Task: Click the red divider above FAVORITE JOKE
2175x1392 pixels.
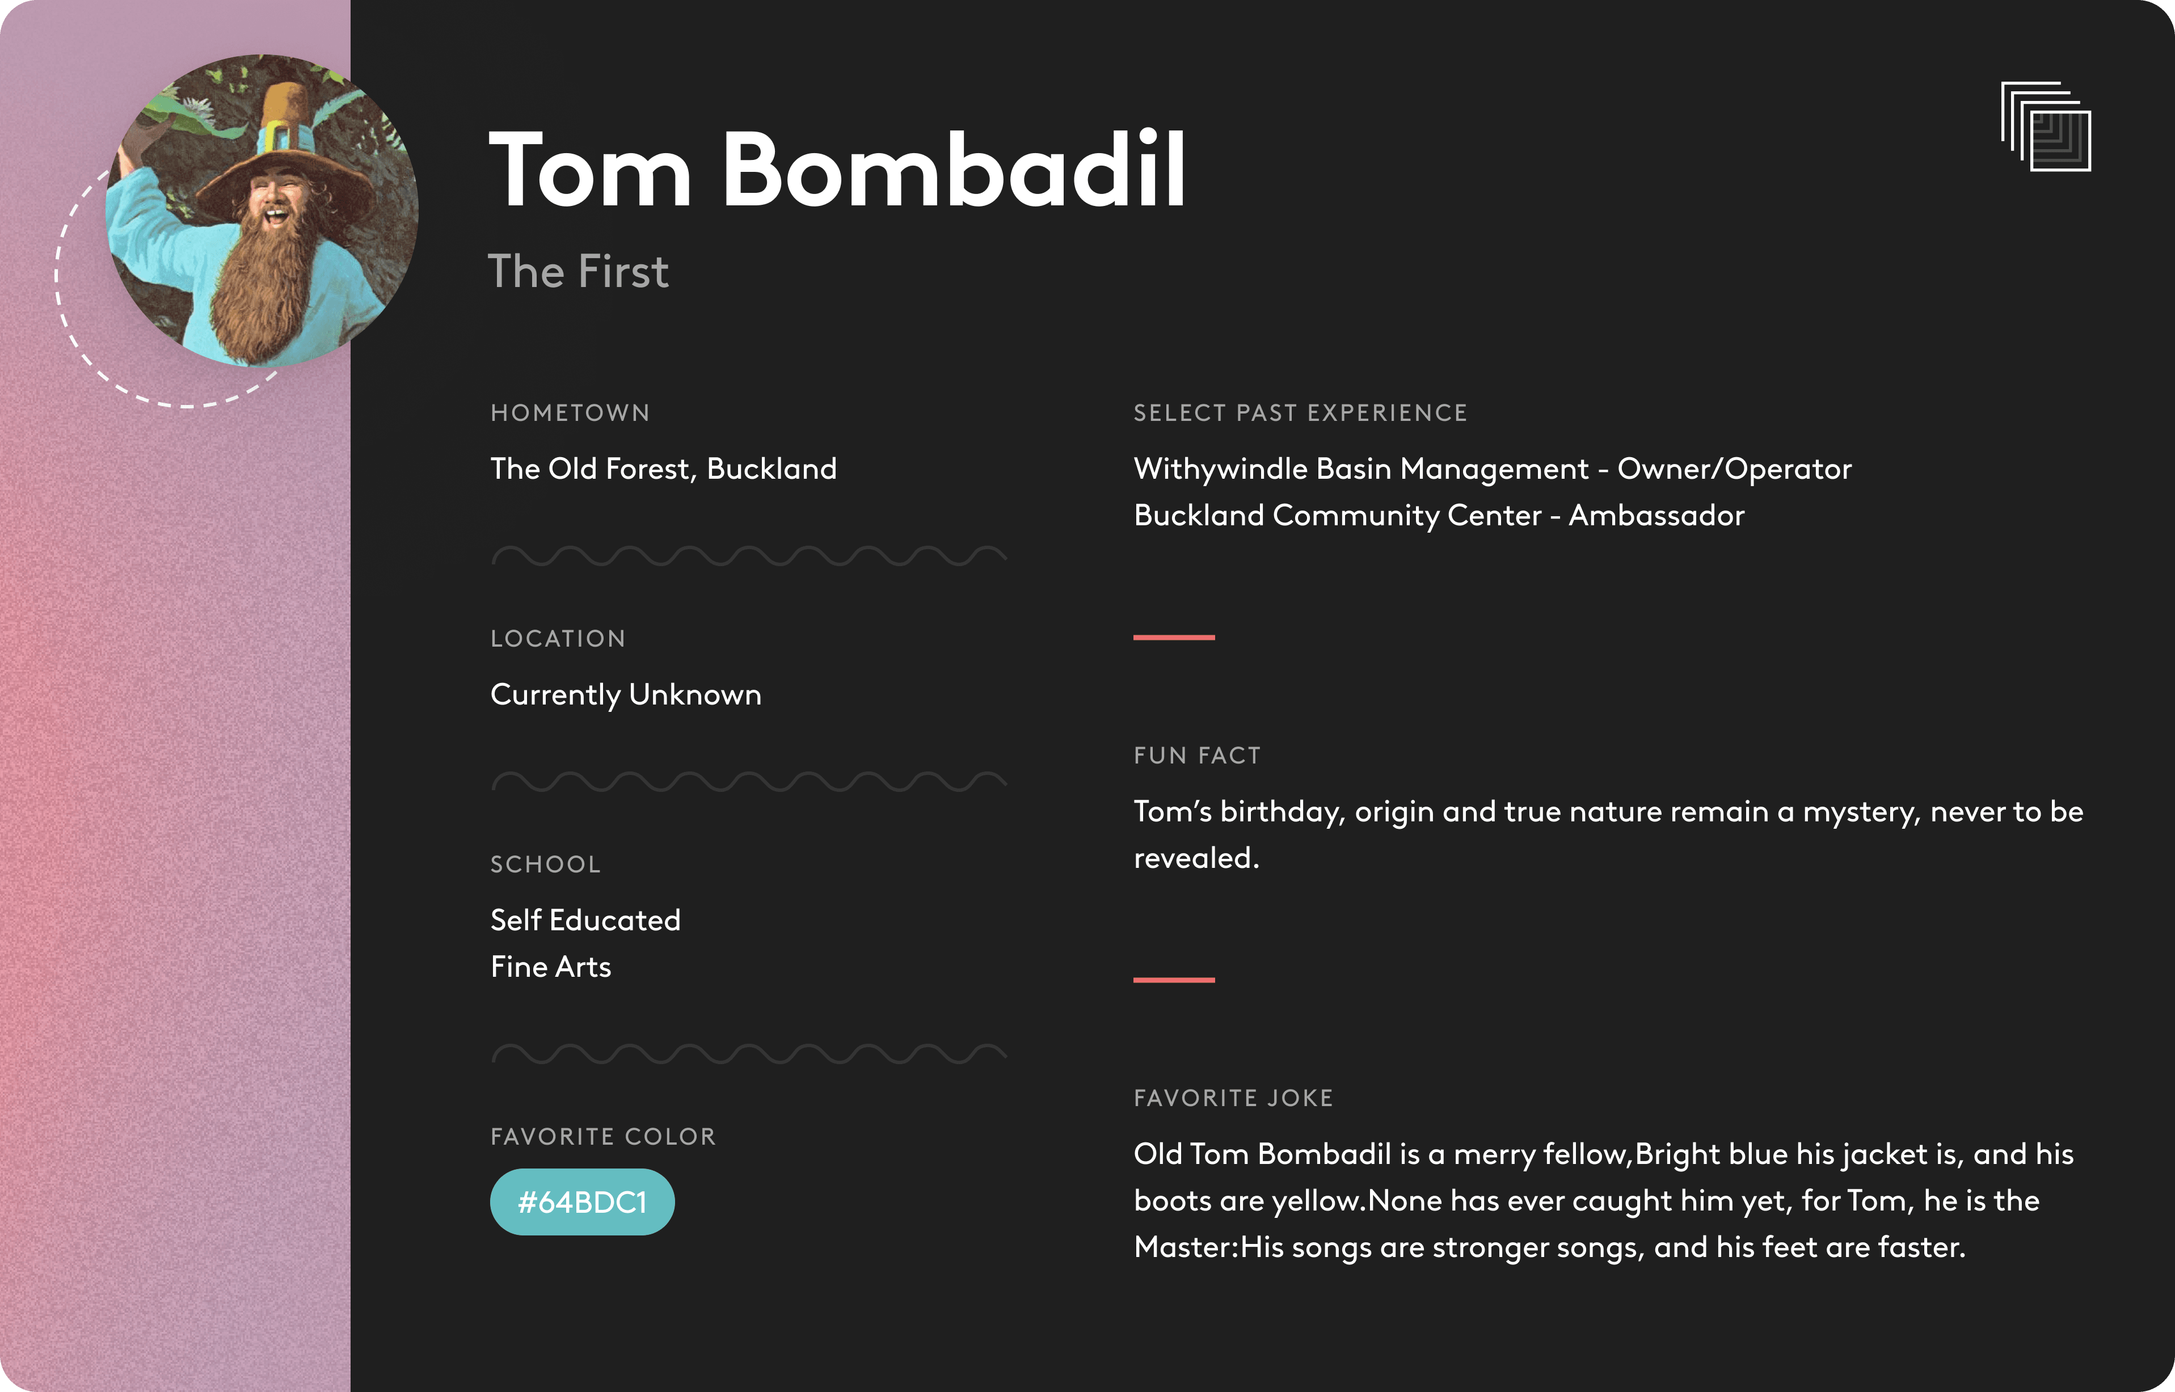Action: click(x=1173, y=980)
